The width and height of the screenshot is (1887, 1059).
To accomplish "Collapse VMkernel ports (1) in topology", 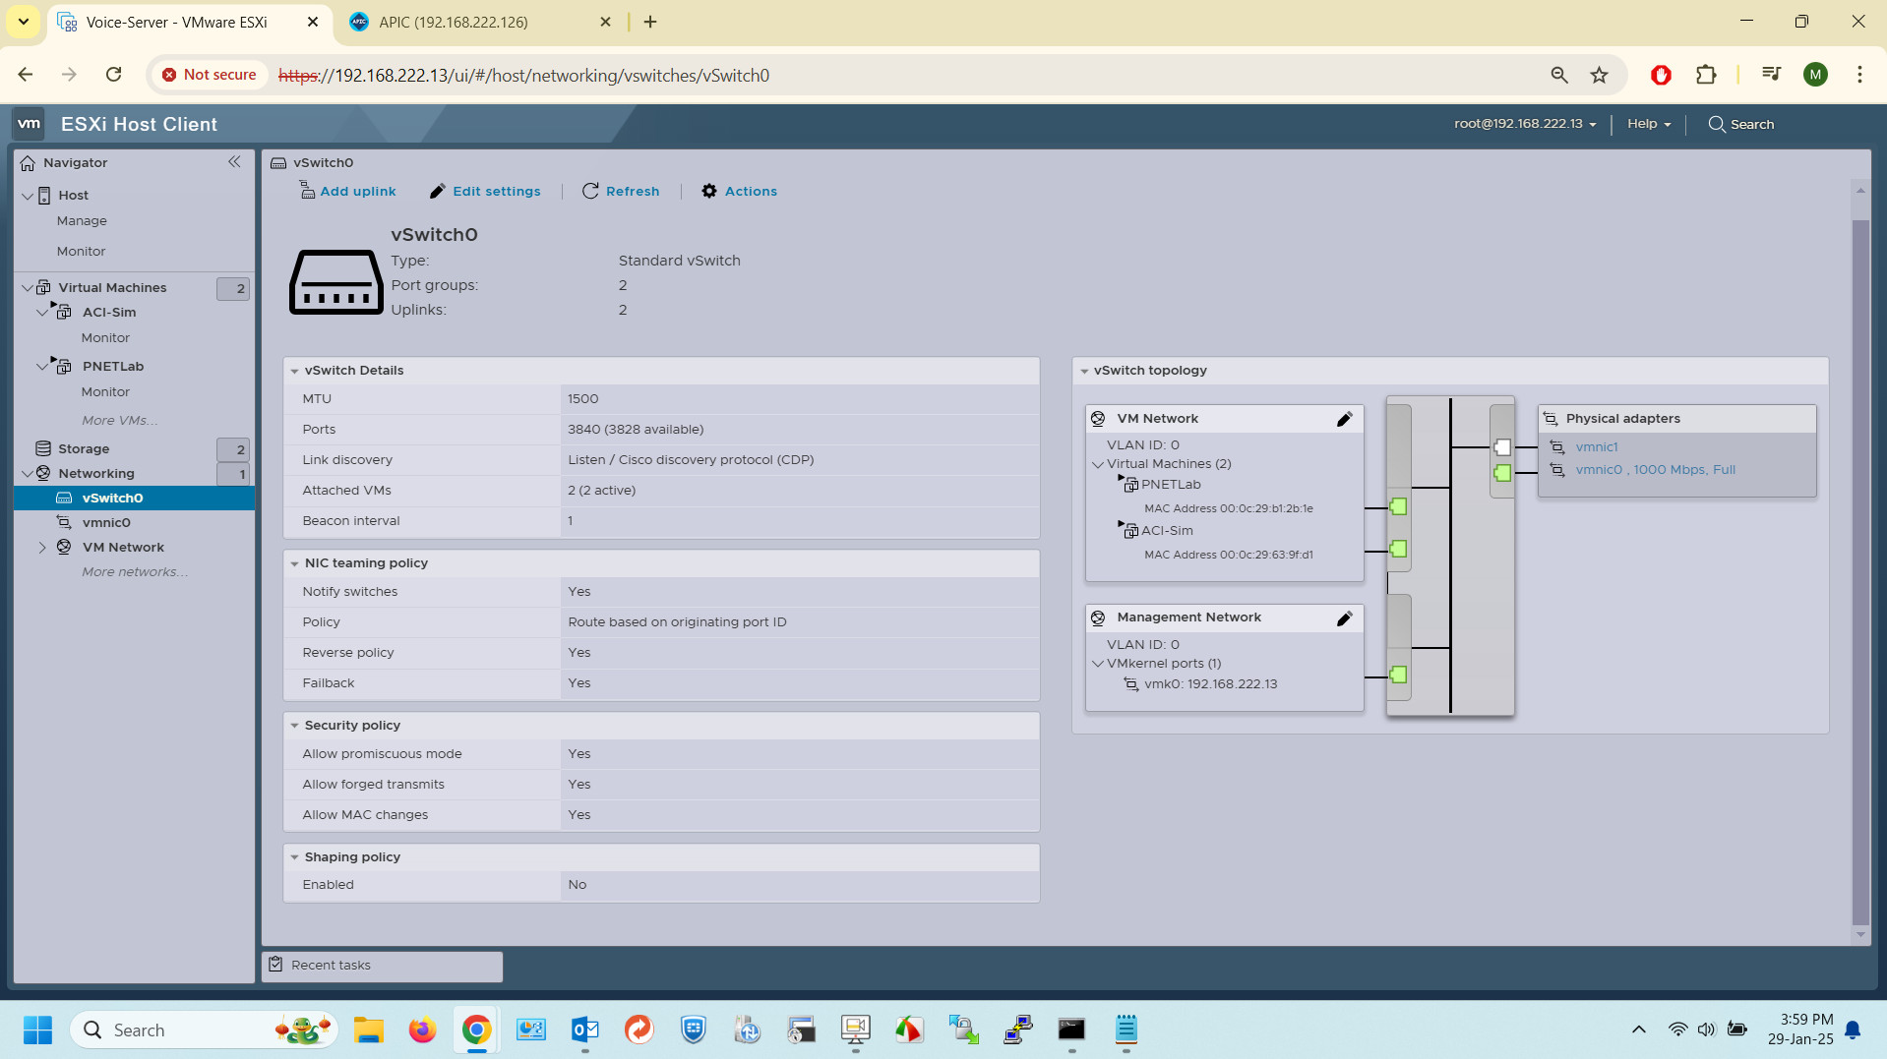I will [1098, 664].
